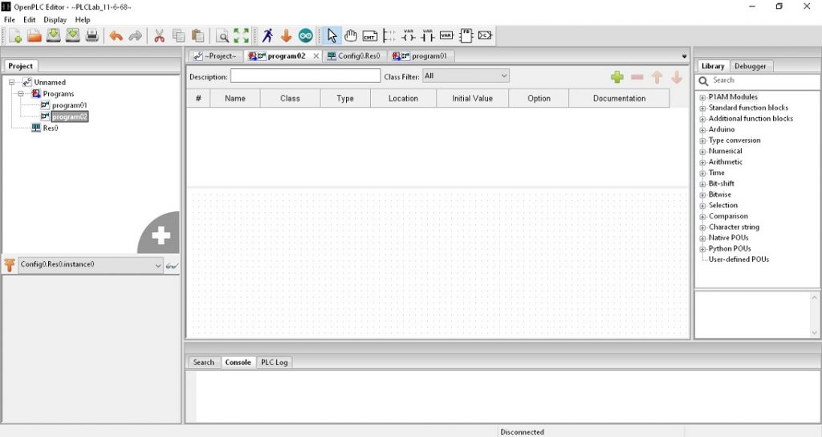Add a connection tool

(485, 35)
